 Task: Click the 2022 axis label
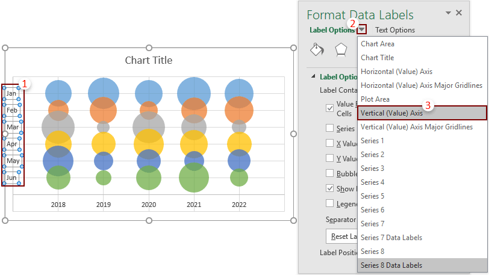coord(239,205)
